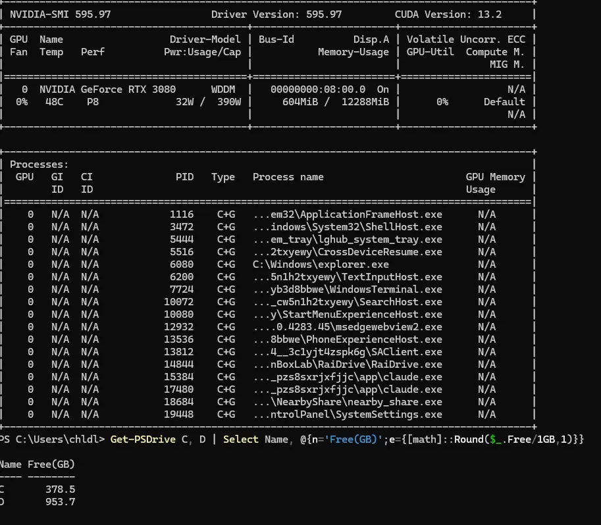This screenshot has height=525, width=601.
Task: Click PID '17480' in the process table
Action: point(179,389)
